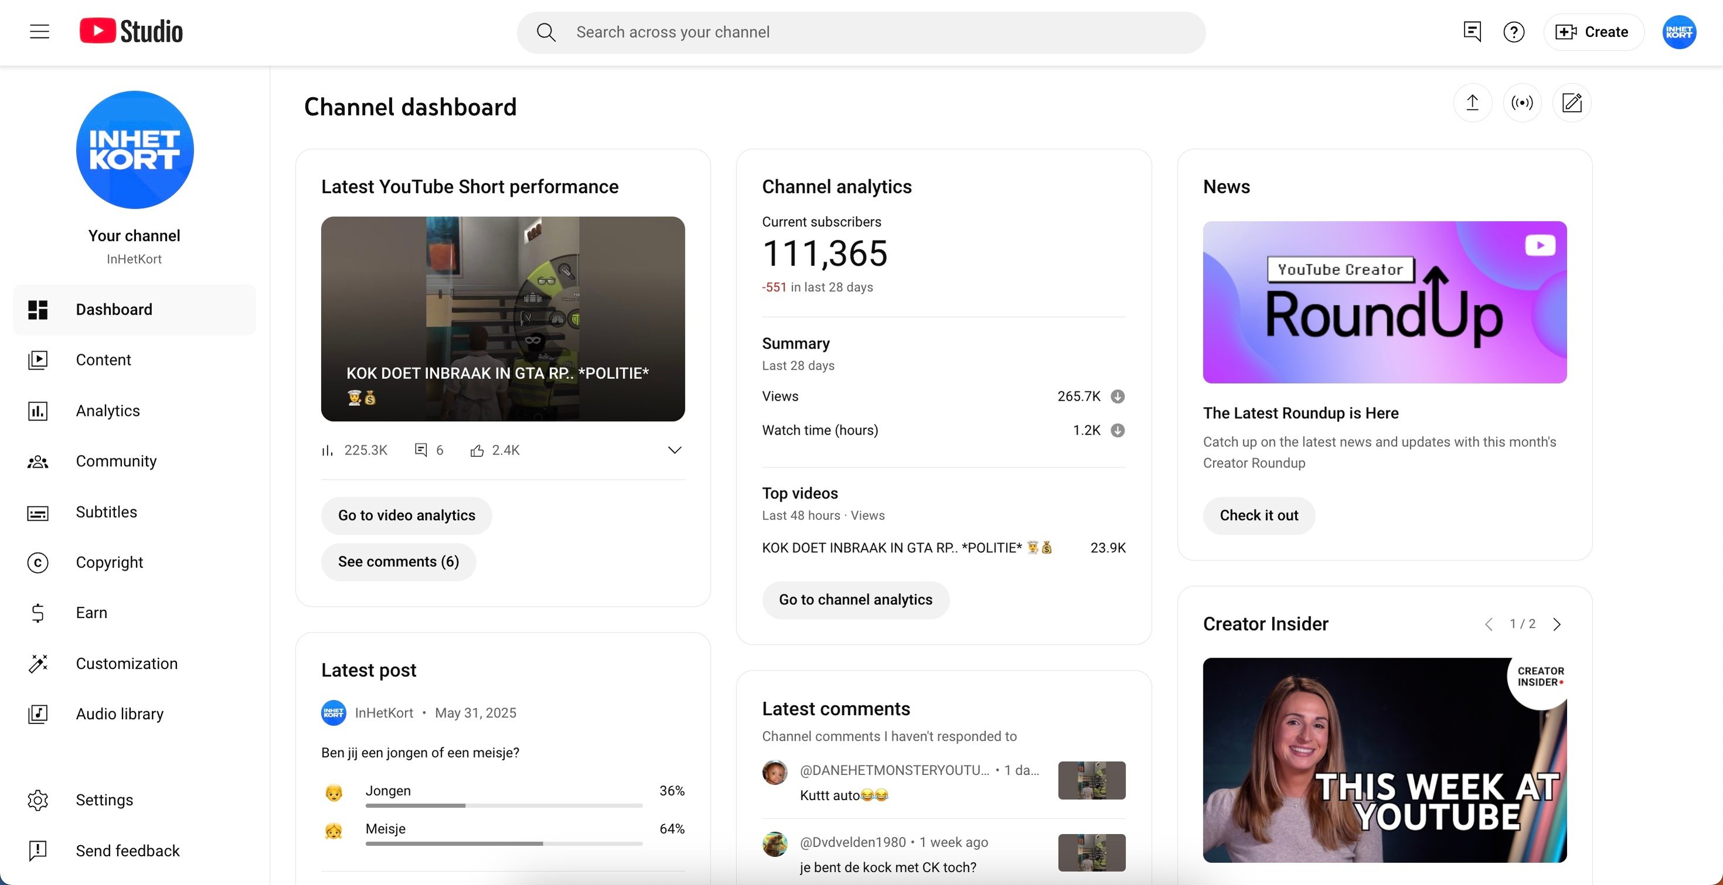Click the 111,365 subscriber count
The width and height of the screenshot is (1723, 885).
(824, 254)
